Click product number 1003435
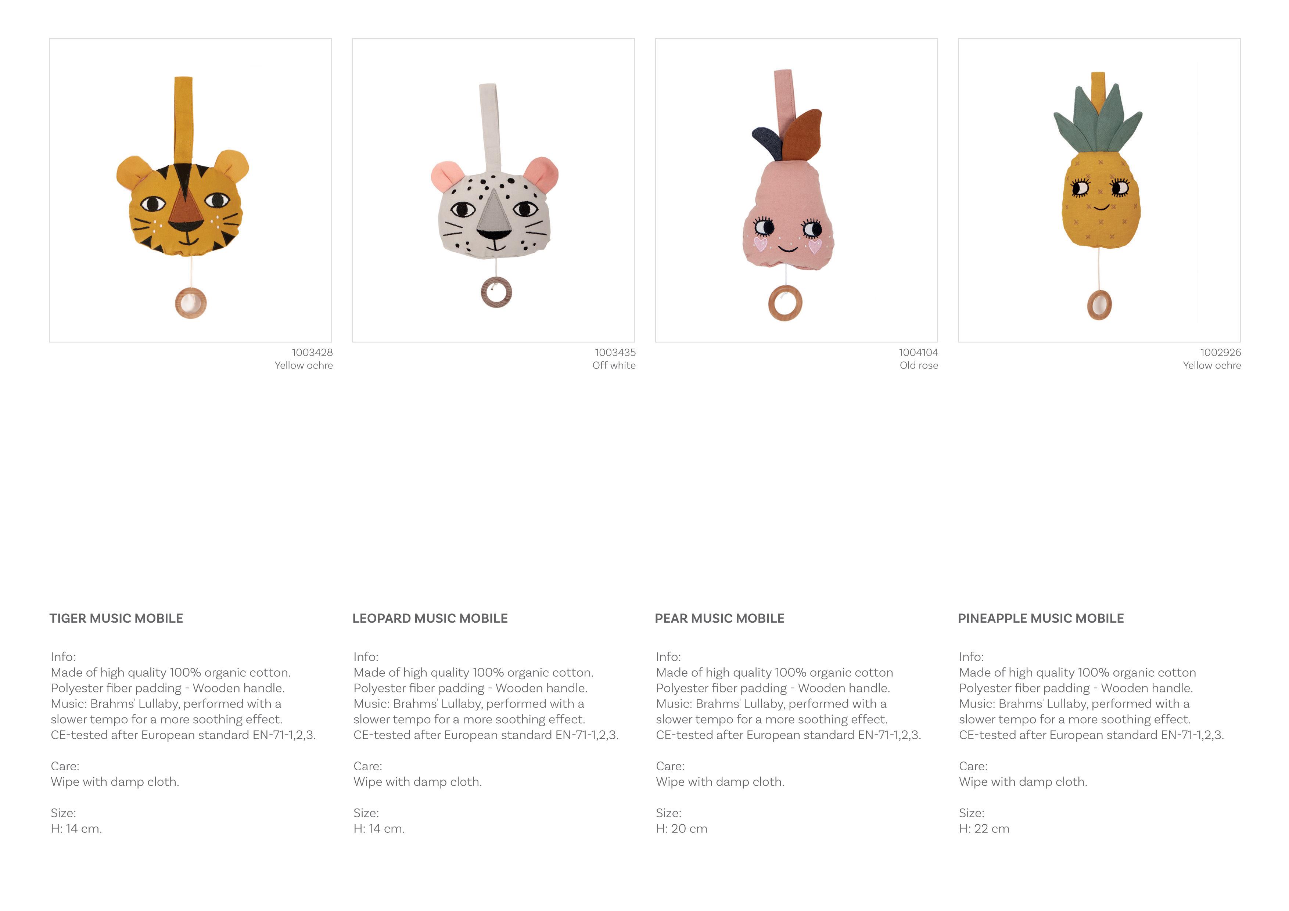 [615, 353]
